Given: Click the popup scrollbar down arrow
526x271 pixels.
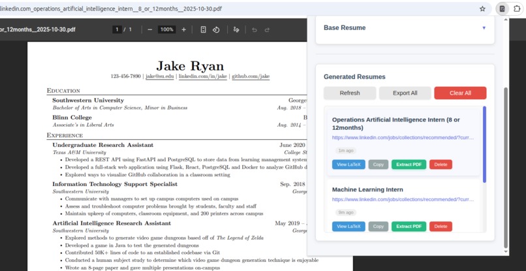Looking at the screenshot, I should (x=506, y=252).
